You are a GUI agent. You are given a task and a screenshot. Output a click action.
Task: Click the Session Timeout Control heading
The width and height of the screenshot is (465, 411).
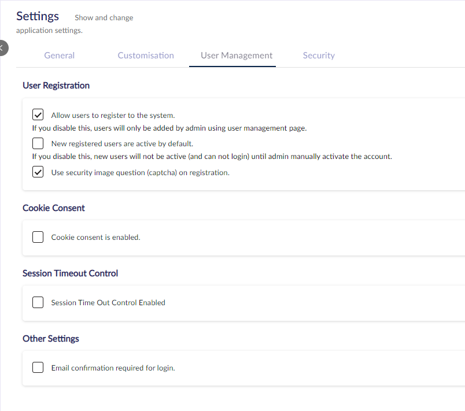coord(71,273)
